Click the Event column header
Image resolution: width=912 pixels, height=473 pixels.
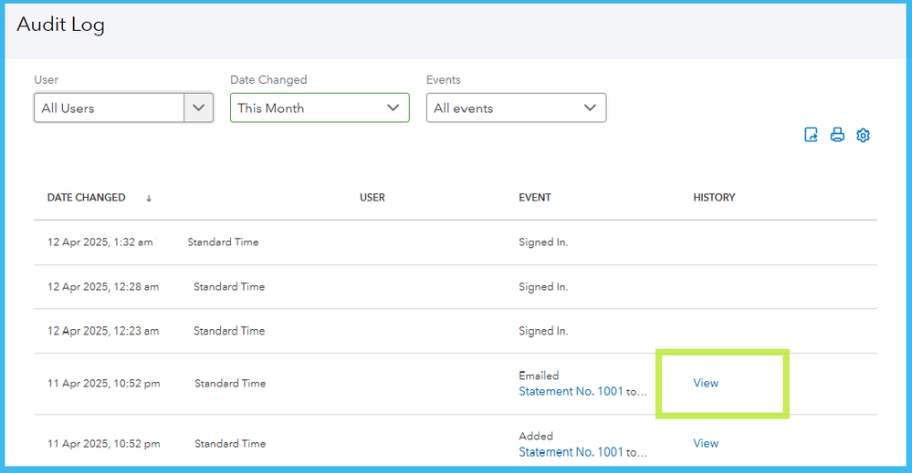[535, 198]
